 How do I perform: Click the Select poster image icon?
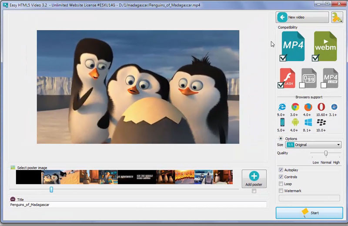[13, 167]
